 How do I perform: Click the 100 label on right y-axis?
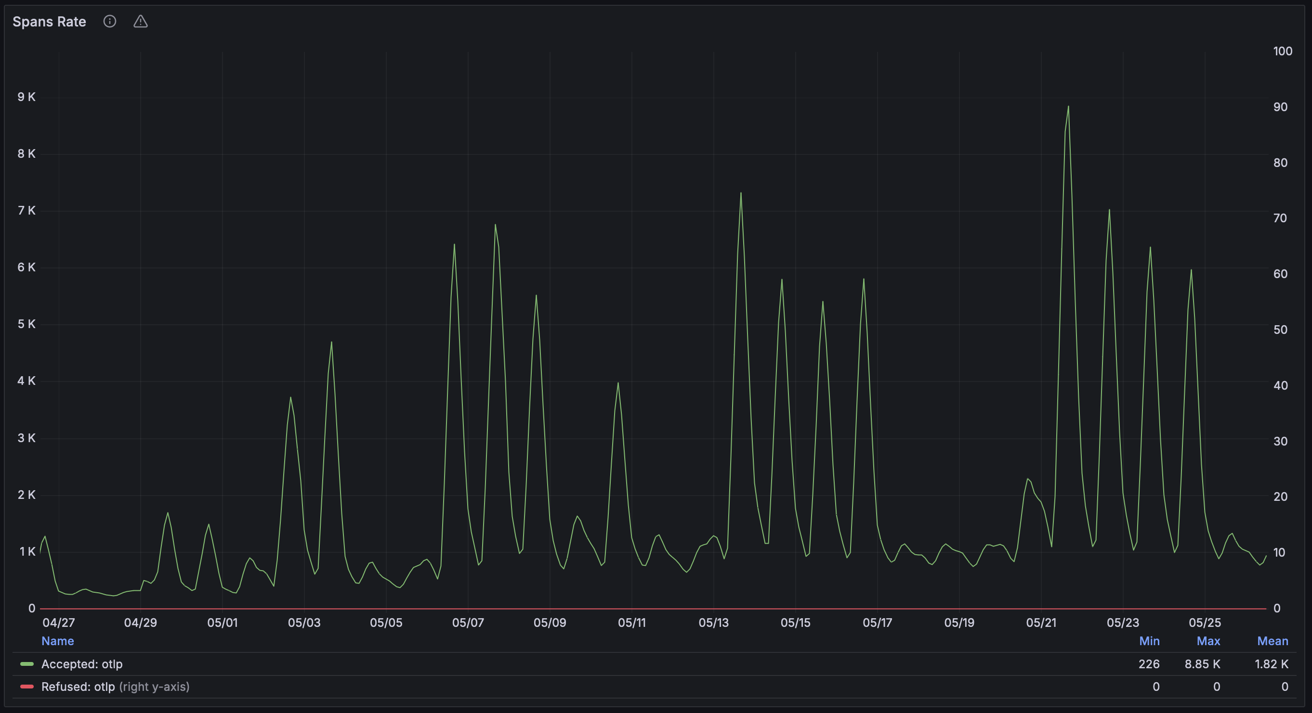pyautogui.click(x=1283, y=51)
